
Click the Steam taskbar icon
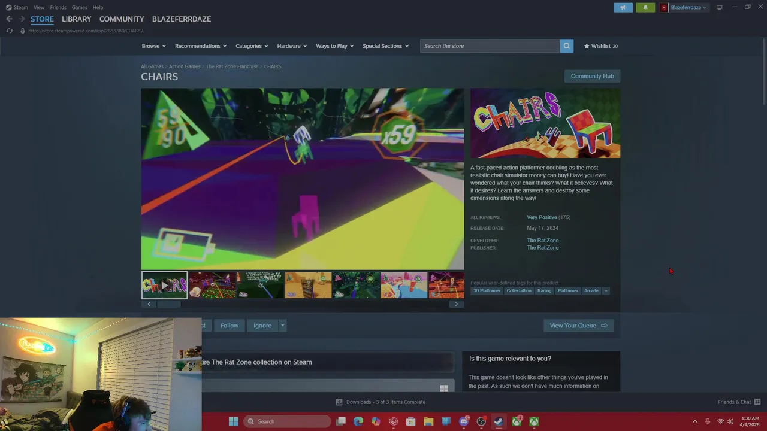click(499, 421)
